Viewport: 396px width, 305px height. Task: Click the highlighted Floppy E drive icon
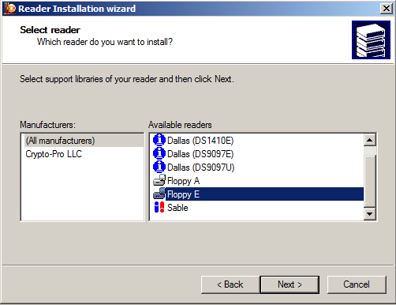click(x=159, y=194)
